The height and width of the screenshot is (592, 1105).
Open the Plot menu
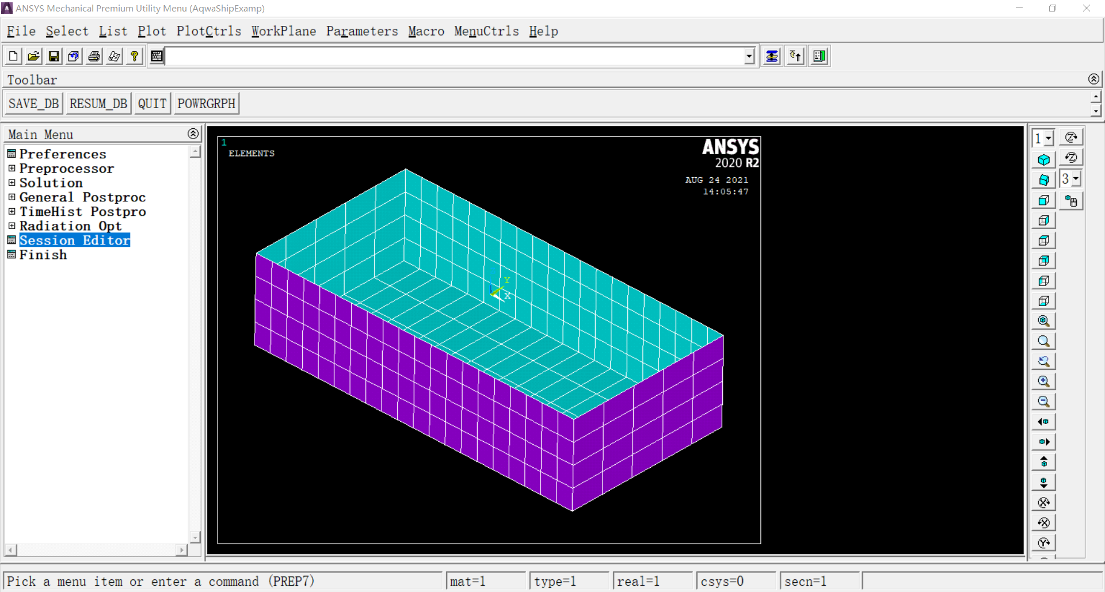tap(151, 31)
